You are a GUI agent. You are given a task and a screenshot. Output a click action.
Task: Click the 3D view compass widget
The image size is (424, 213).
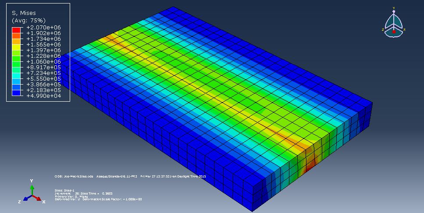pyautogui.click(x=394, y=23)
